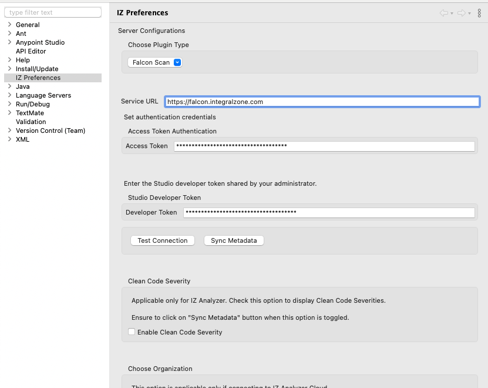Focus the type filter text search box
488x388 pixels.
tap(53, 12)
